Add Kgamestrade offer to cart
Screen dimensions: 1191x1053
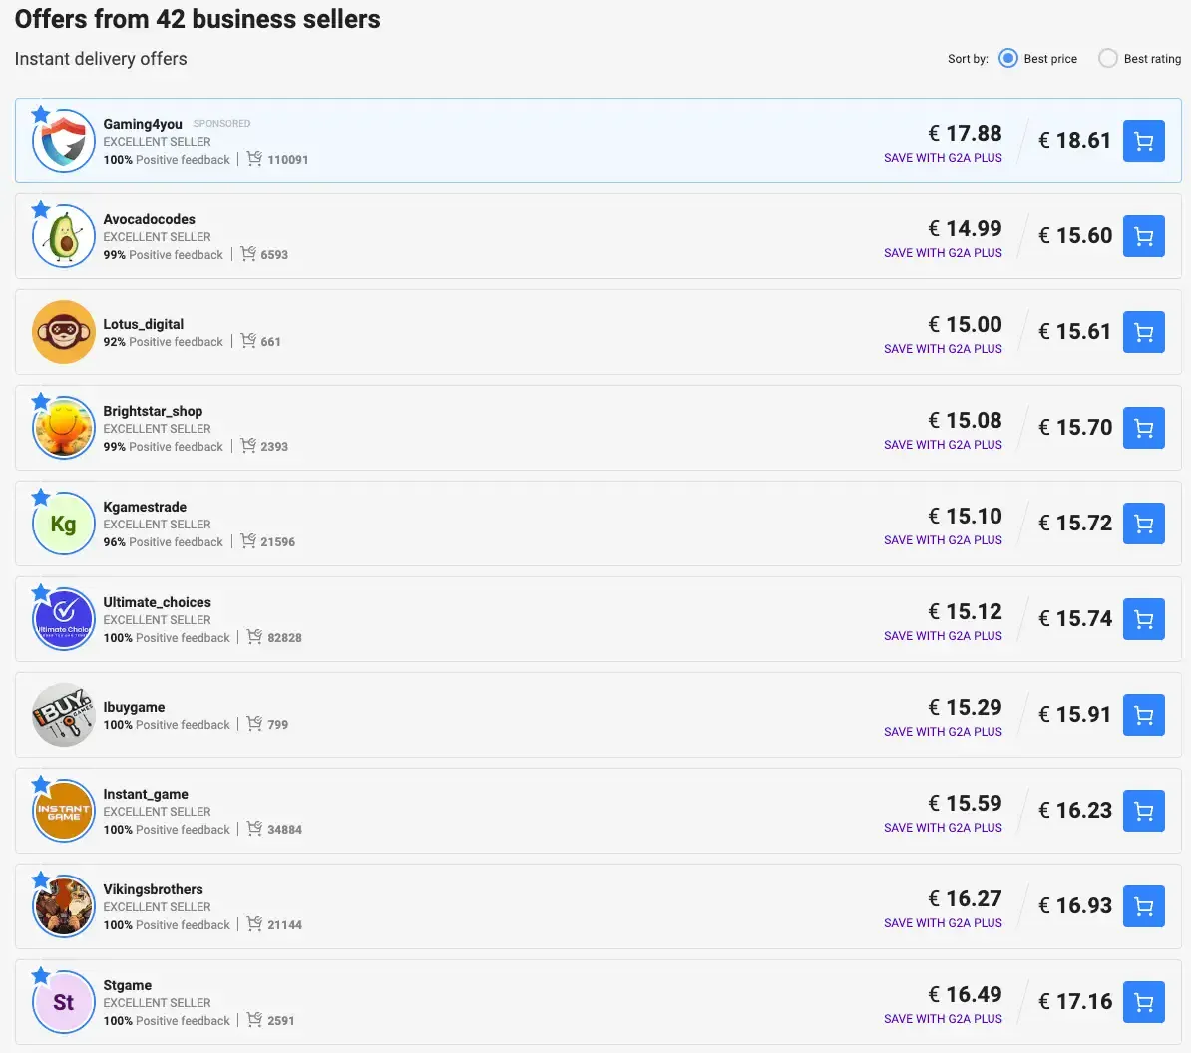[1143, 524]
